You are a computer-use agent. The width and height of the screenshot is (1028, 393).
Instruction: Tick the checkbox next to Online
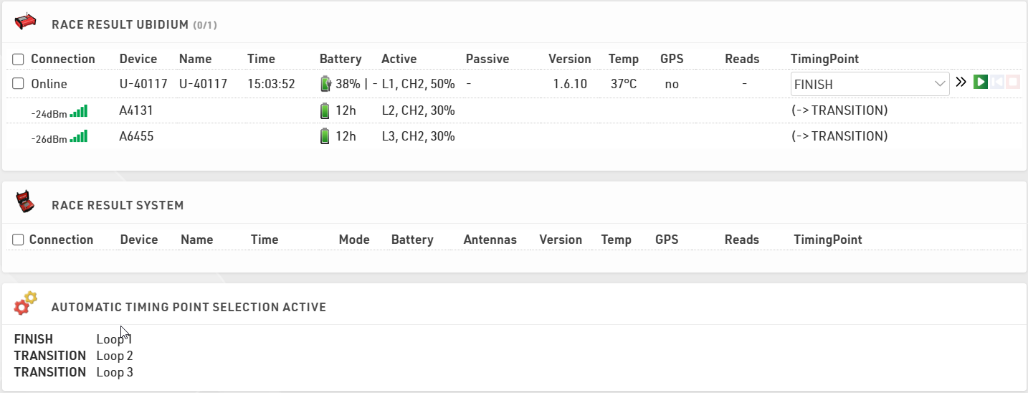click(x=19, y=84)
